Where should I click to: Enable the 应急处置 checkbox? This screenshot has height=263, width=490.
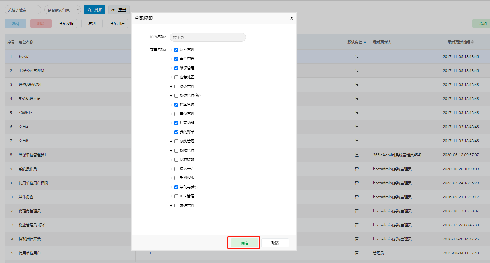(176, 77)
